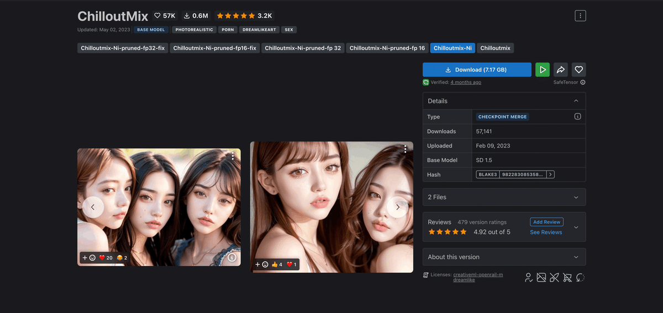Viewport: 663px width, 313px height.
Task: Click the BASE MODEL tag
Action: coord(151,30)
